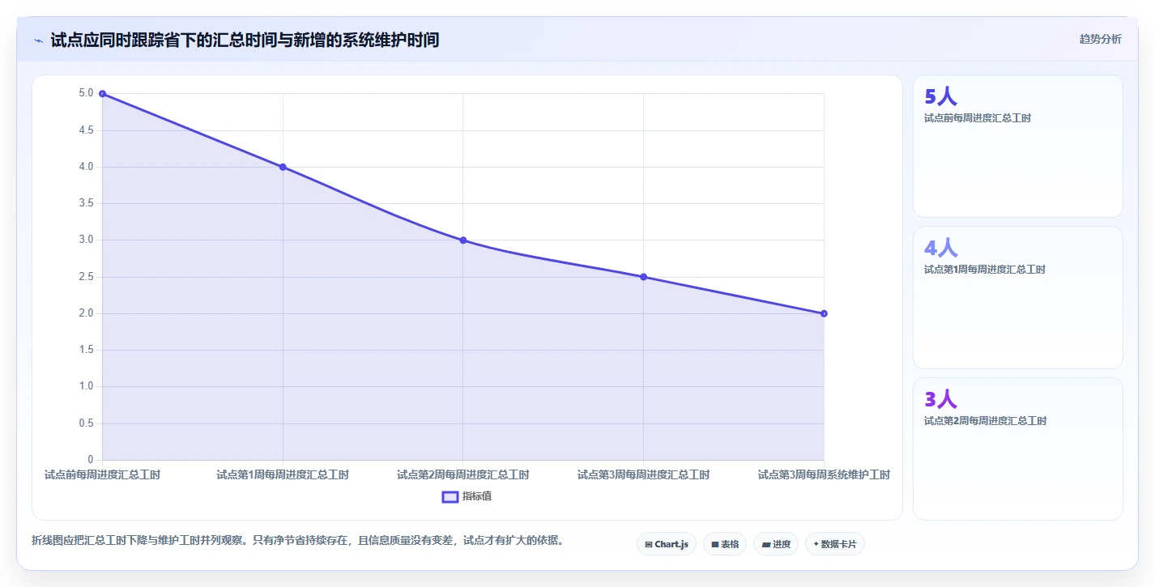Select the 数据卡片 tag
The height and width of the screenshot is (587, 1155).
pos(835,544)
